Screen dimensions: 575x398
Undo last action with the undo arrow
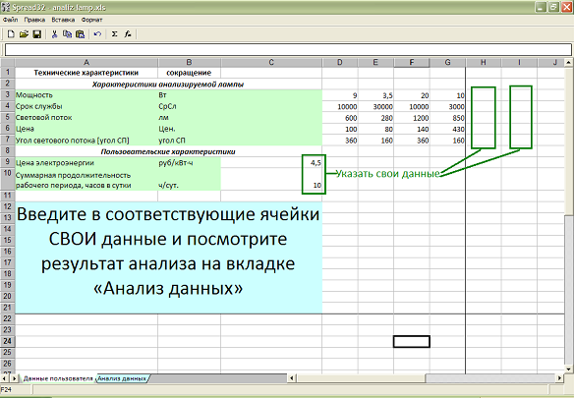(97, 34)
